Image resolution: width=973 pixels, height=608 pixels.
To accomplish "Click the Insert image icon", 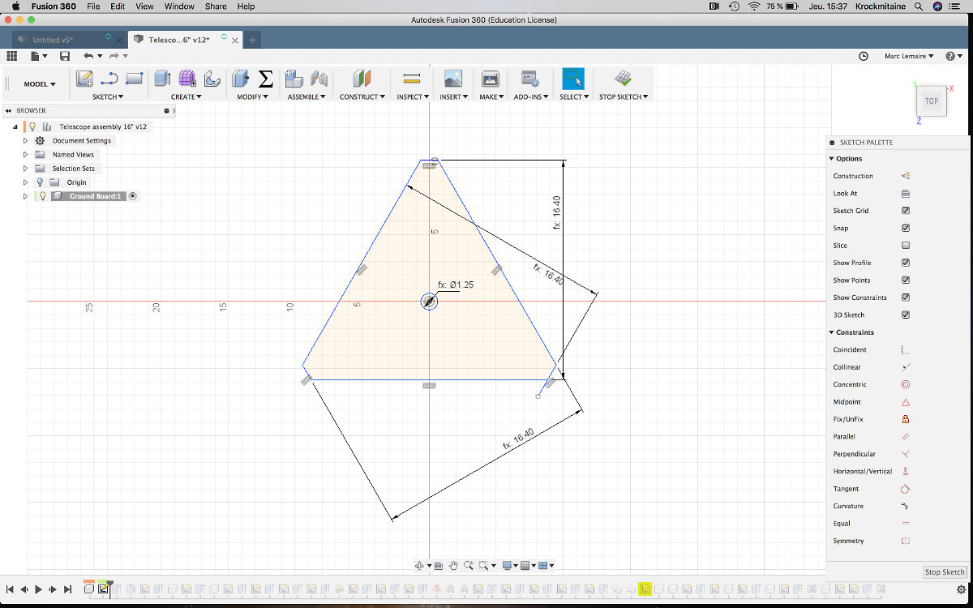I will coord(452,79).
